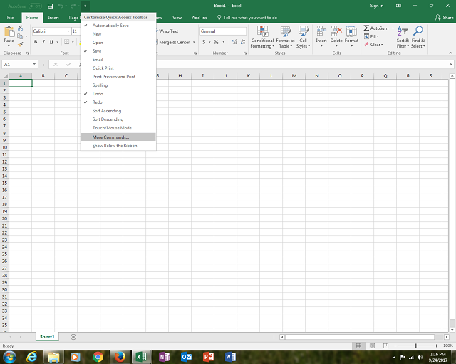This screenshot has height=364, width=456.
Task: Select More Commands menu entry
Action: coord(118,137)
